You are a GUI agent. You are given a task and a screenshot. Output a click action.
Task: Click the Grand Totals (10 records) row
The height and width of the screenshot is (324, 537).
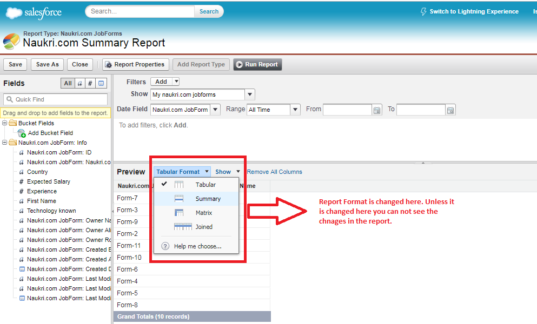[192, 316]
